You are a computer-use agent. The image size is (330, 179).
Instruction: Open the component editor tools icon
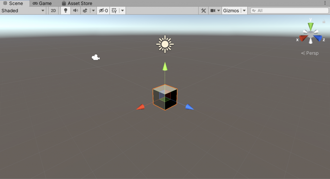[x=203, y=11]
